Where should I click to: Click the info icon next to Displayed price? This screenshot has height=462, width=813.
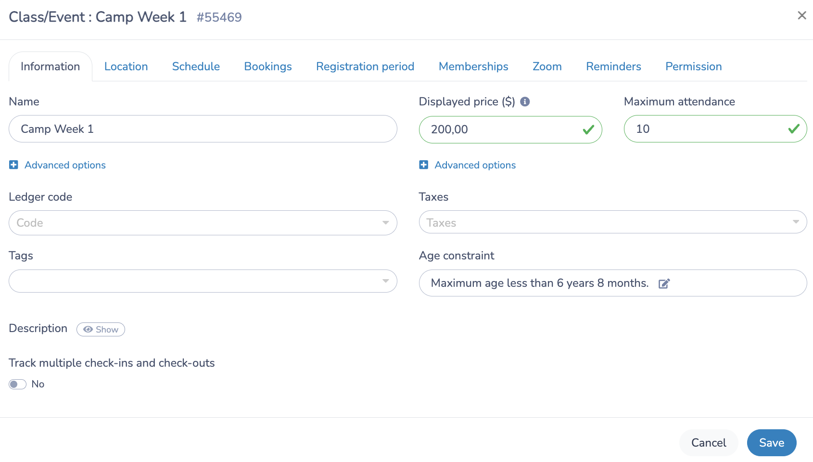pos(526,102)
